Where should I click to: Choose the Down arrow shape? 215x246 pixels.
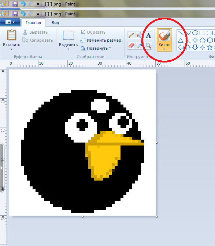195,47
